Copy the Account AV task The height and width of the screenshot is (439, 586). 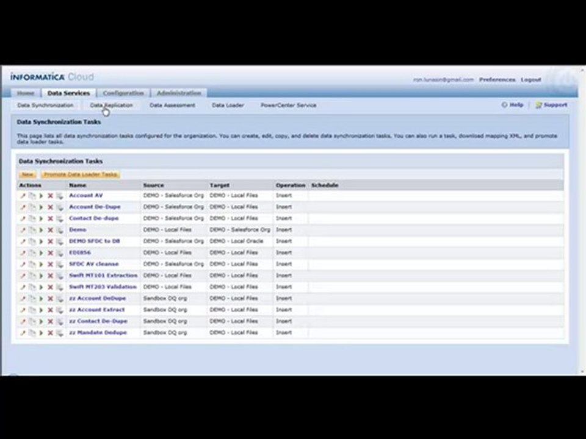32,196
